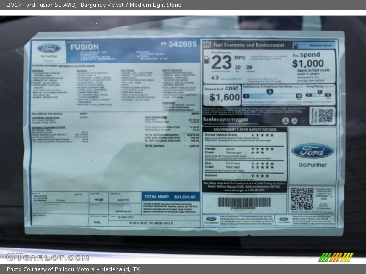
Task: Click the Rollover star rating row
Action: coord(260,175)
